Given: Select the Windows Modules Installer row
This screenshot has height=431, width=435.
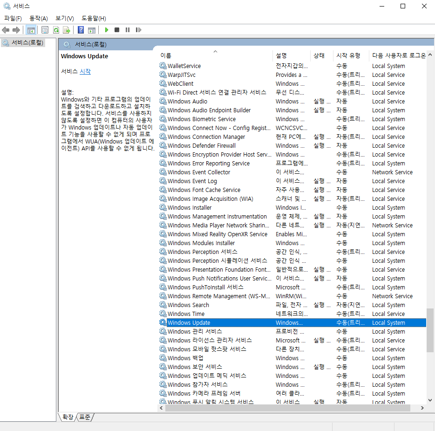Looking at the screenshot, I should pyautogui.click(x=292, y=243).
